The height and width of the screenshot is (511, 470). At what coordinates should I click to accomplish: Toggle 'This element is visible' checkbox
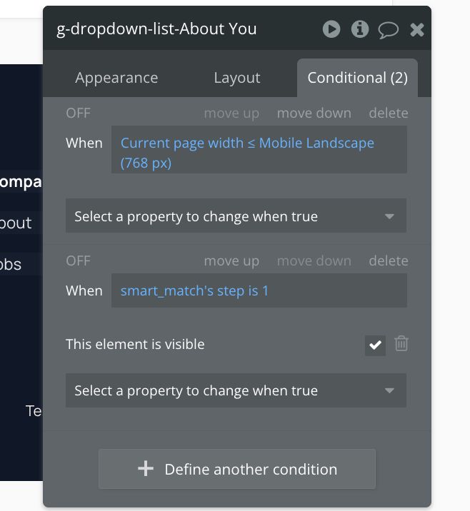(375, 345)
